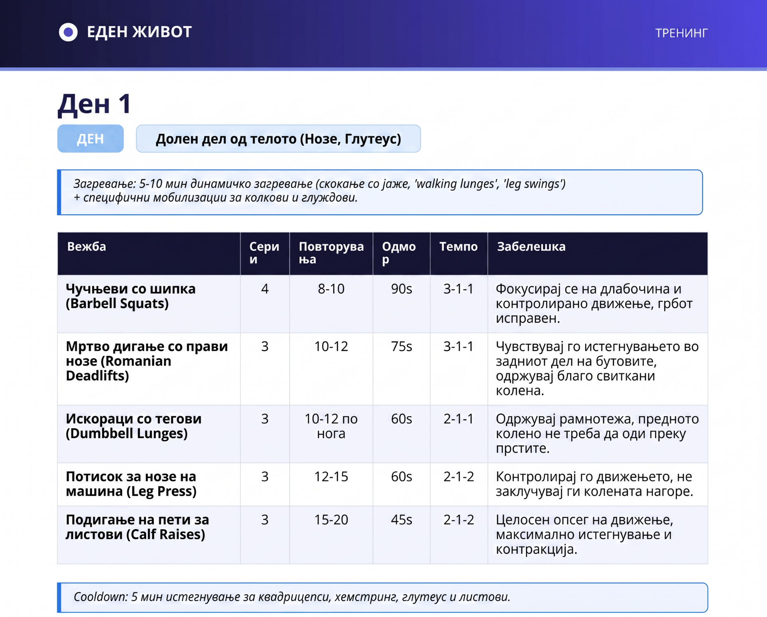Click the Romanian Deadlifts exercise name
Screen dimensions: 767x617
(x=147, y=361)
